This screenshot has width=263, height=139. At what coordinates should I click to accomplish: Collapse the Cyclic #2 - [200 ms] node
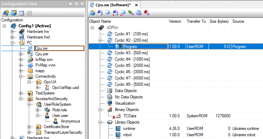[100, 40]
